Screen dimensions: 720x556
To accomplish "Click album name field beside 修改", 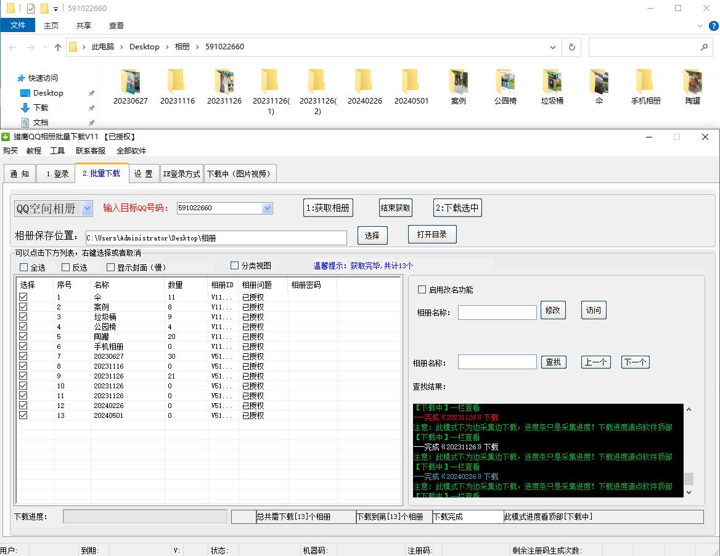I will coord(497,312).
